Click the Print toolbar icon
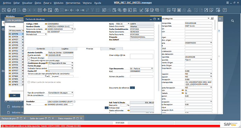The height and width of the screenshot is (128, 241). [9, 10]
